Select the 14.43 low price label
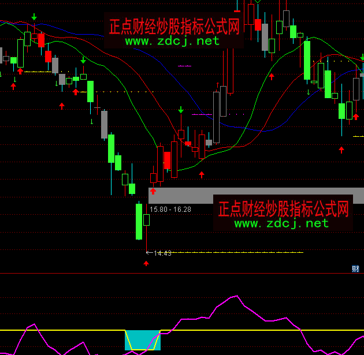 coord(163,253)
